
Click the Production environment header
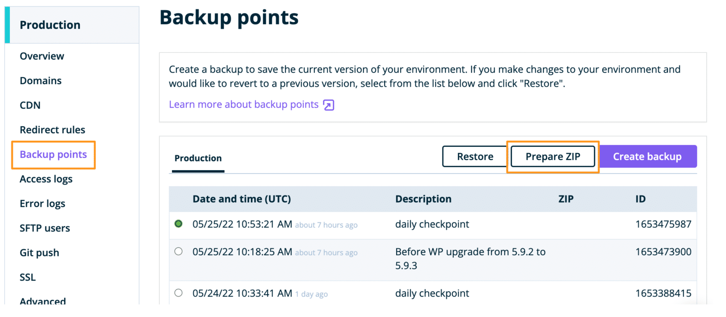tap(50, 25)
